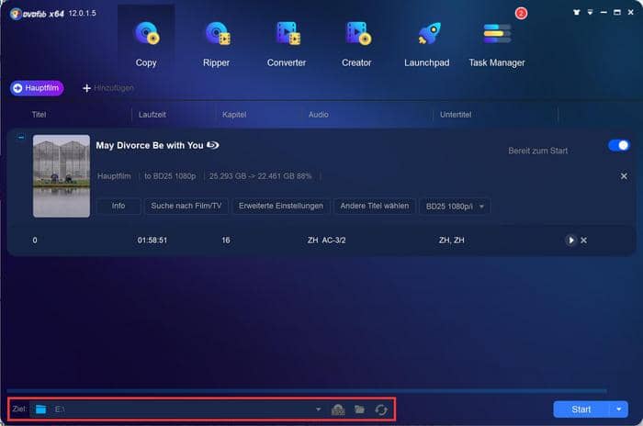Open the Launchpad
Image resolution: width=643 pixels, height=426 pixels.
(426, 45)
